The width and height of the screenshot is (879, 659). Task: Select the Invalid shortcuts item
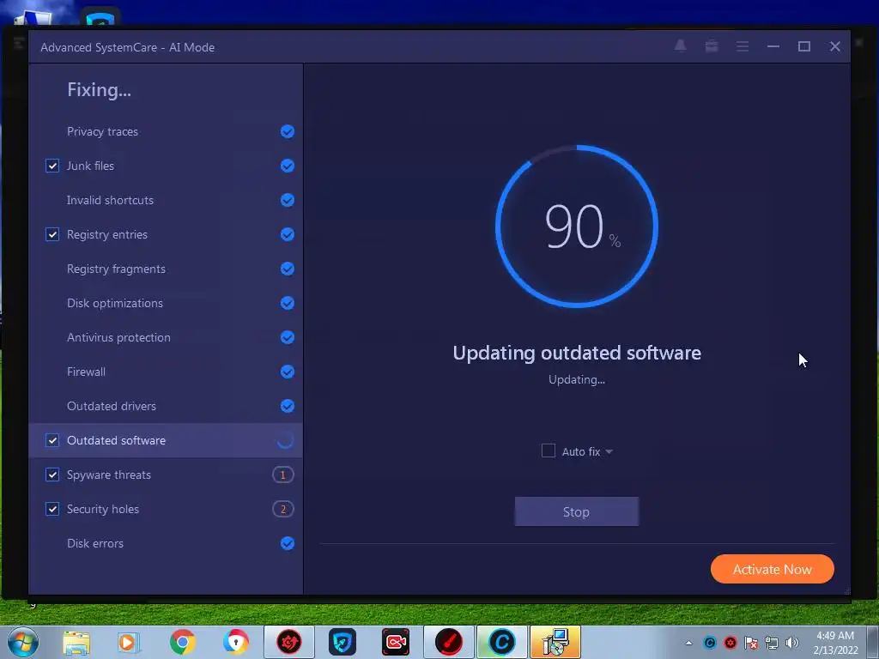(x=166, y=200)
